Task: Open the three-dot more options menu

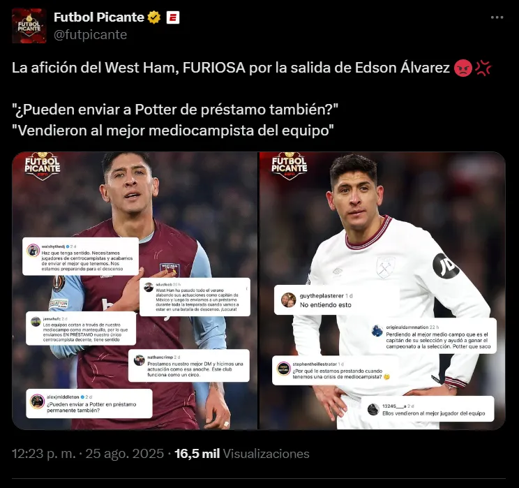Action: (497, 17)
